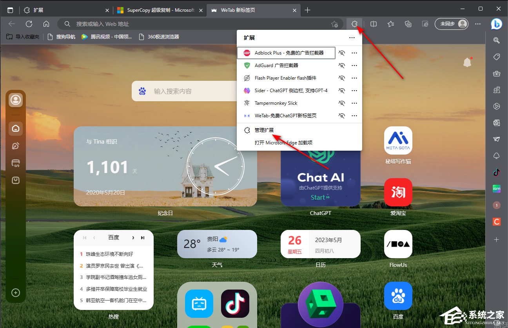Select 管理扩展 menu entry
The image size is (508, 328).
(x=299, y=130)
